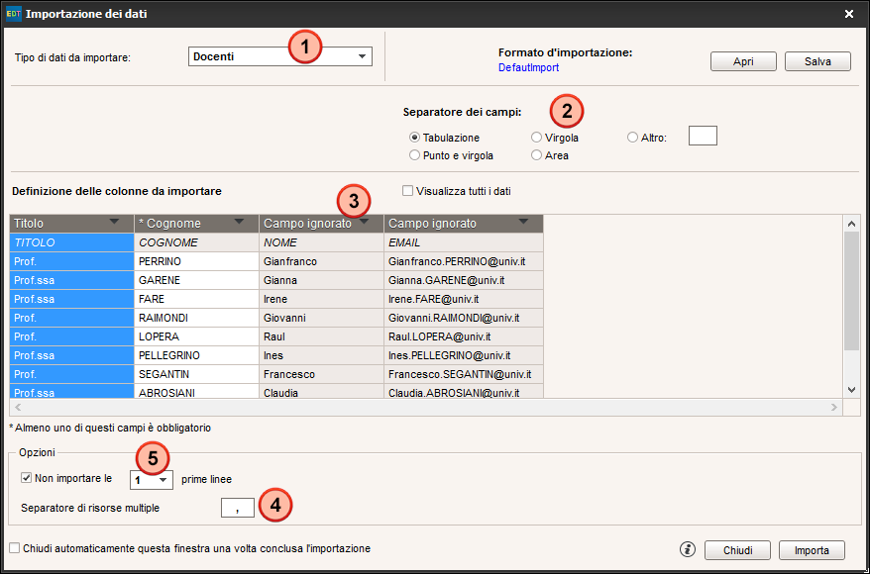Open the number of skipped lines dropdown
Screen dimensions: 870x574
pyautogui.click(x=152, y=480)
